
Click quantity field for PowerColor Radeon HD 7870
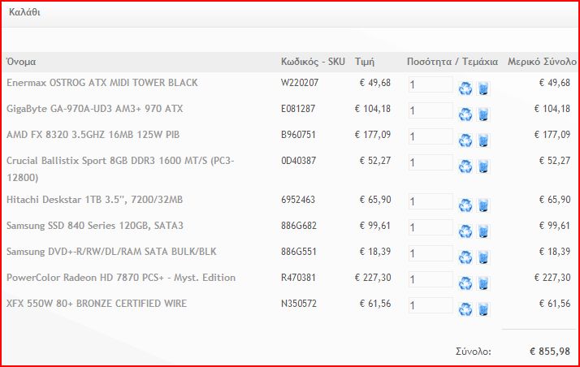pyautogui.click(x=431, y=279)
